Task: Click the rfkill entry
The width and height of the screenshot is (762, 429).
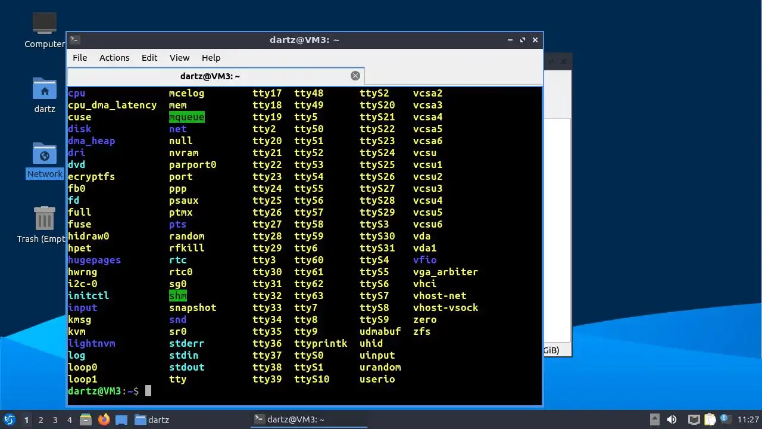Action: 187,248
